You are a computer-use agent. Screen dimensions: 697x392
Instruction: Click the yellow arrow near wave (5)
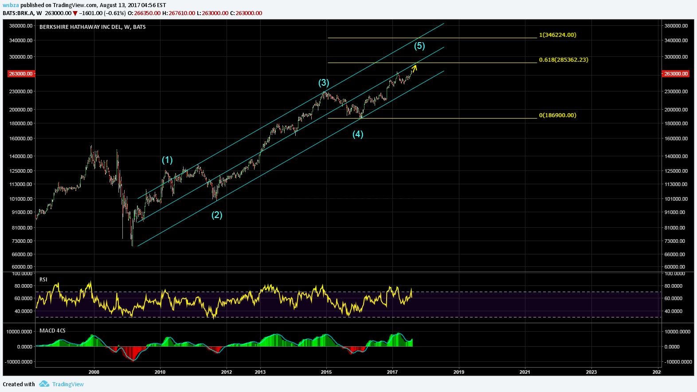414,68
